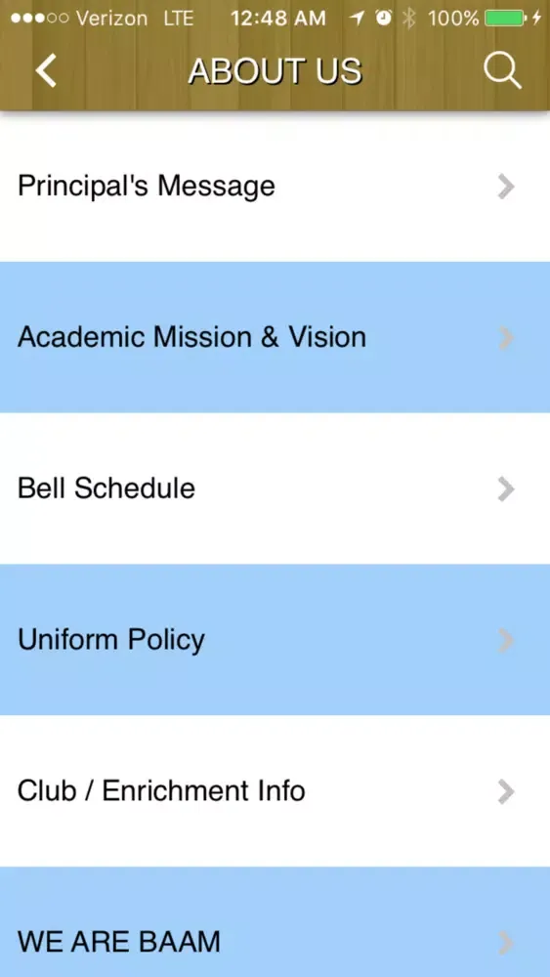Expand the Uniform Policy chevron
The image size is (550, 977).
point(506,641)
